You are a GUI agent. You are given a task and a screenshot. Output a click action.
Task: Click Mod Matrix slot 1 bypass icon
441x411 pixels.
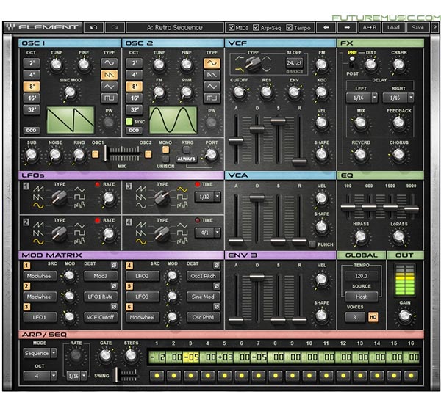[114, 265]
